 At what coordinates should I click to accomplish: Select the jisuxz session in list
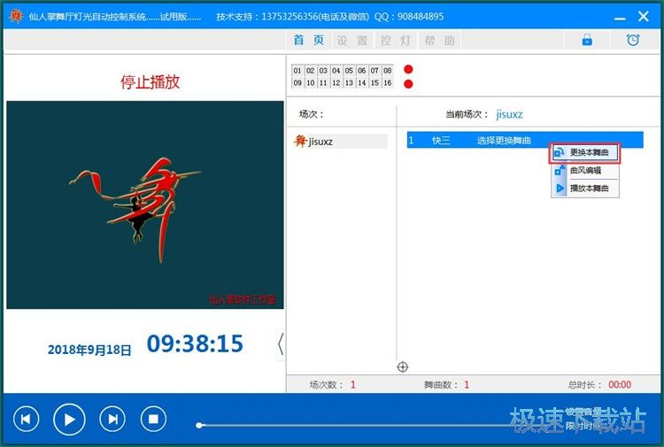coord(340,142)
